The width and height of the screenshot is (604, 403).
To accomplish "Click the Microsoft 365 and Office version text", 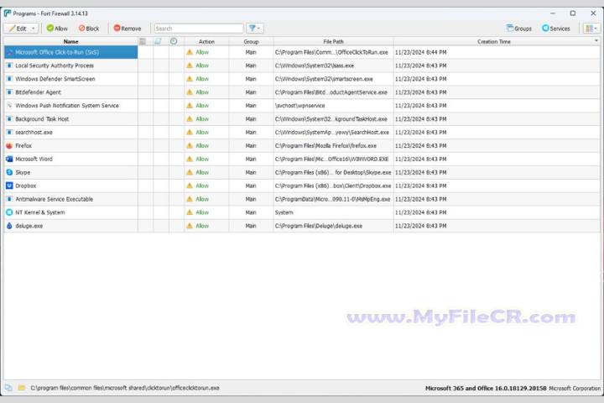I will pyautogui.click(x=486, y=389).
